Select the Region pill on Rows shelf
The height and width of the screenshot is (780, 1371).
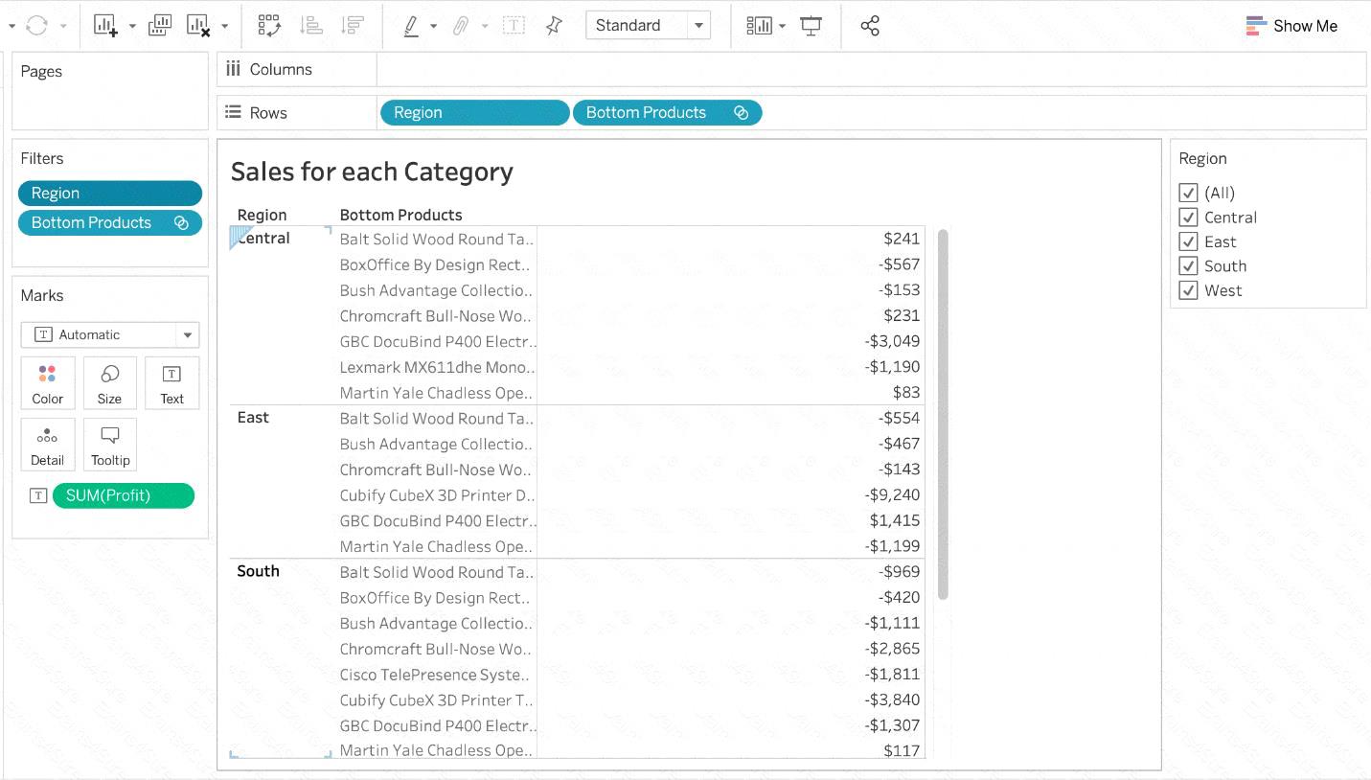click(x=474, y=112)
